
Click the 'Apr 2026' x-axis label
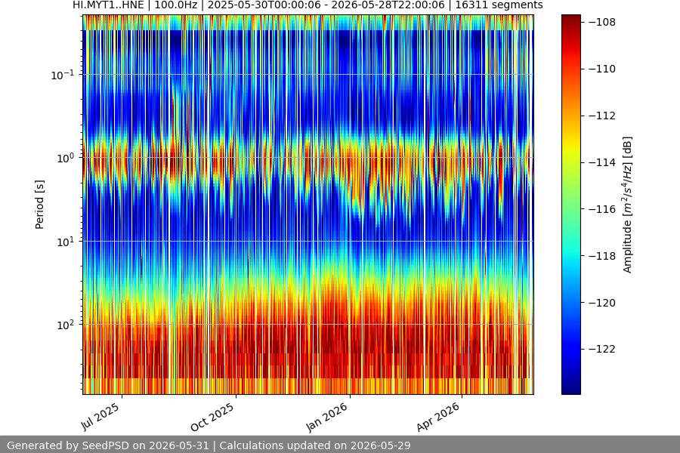point(438,417)
